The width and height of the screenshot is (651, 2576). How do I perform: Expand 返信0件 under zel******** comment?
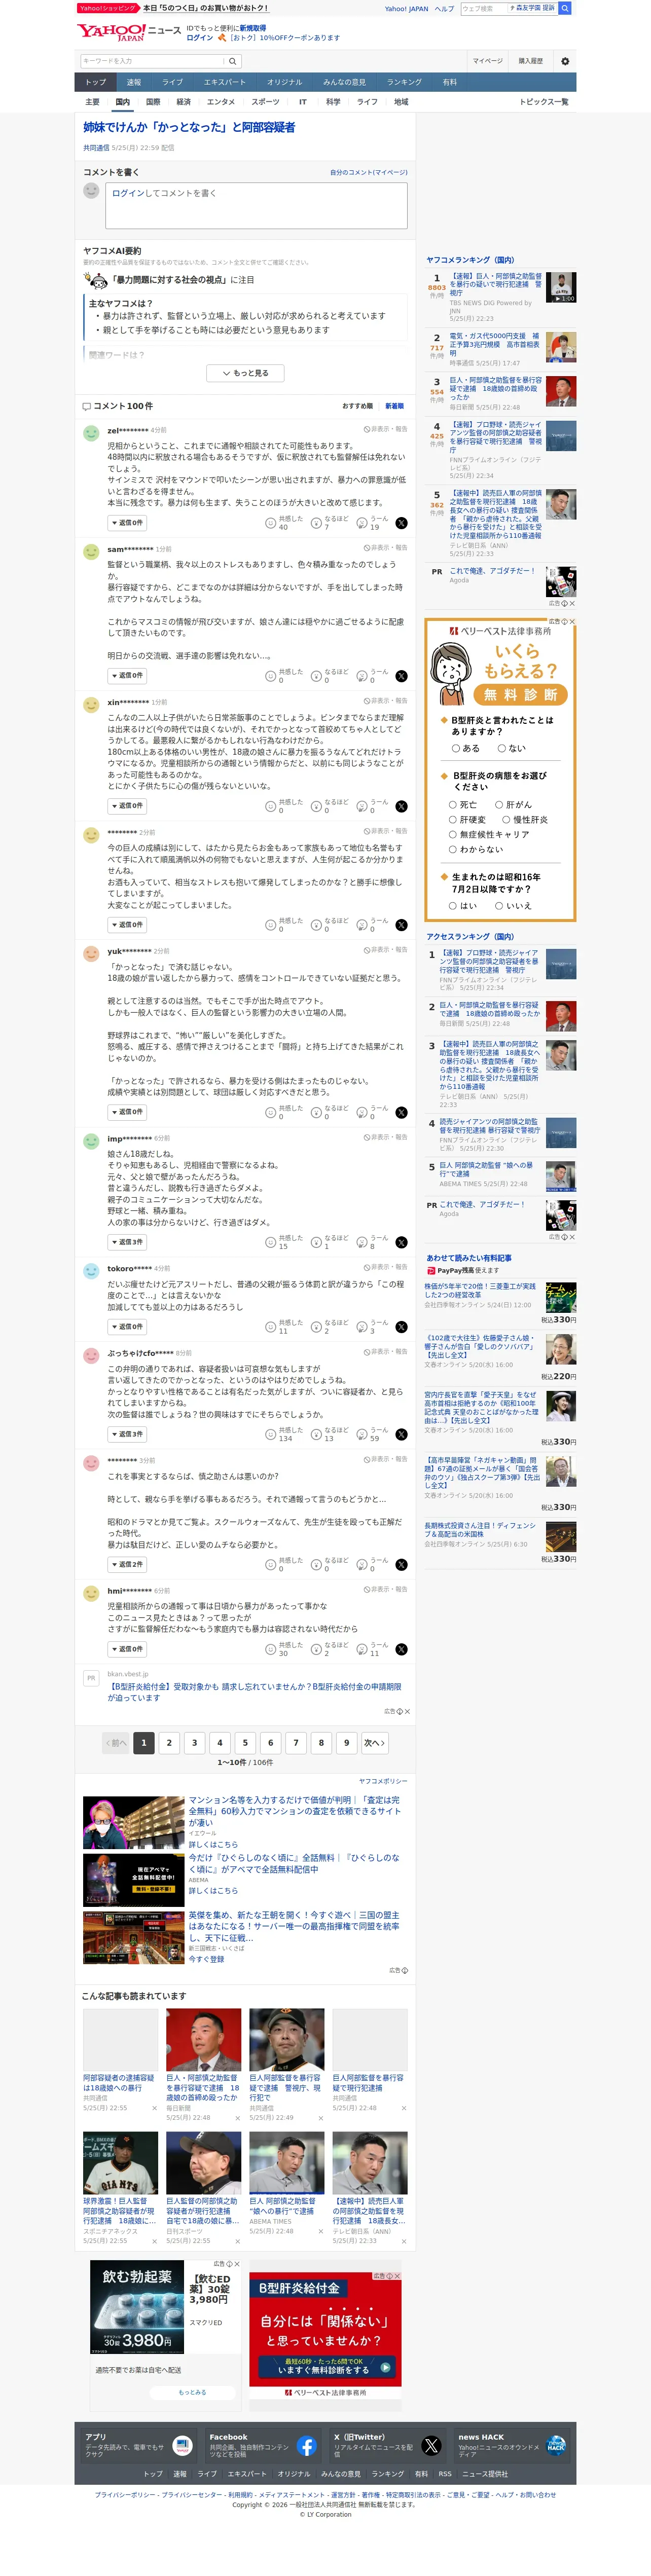tap(127, 523)
